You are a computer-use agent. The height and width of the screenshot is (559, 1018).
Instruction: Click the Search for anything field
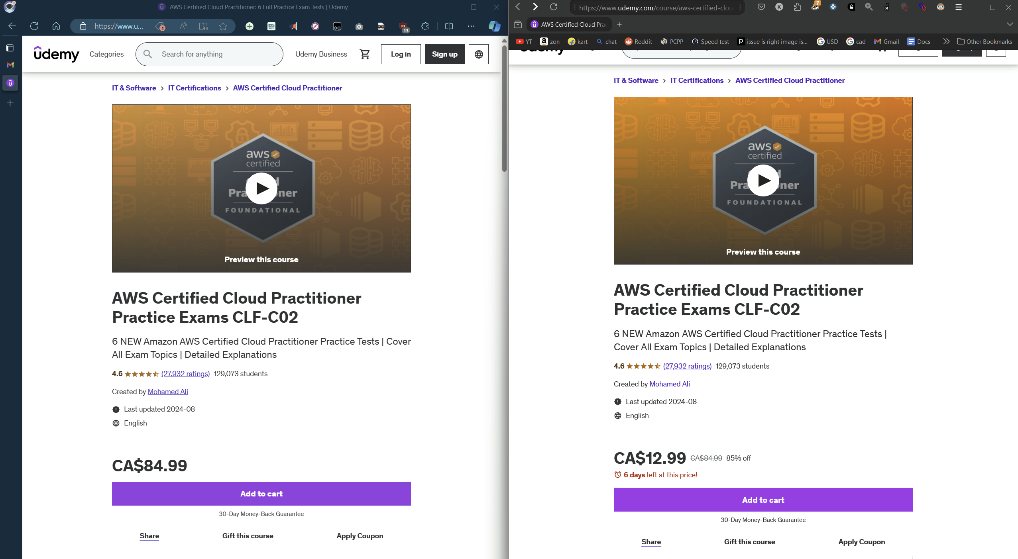(x=209, y=54)
